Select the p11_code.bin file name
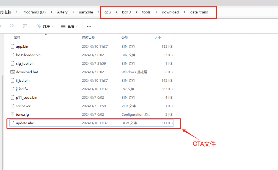 click(x=27, y=97)
